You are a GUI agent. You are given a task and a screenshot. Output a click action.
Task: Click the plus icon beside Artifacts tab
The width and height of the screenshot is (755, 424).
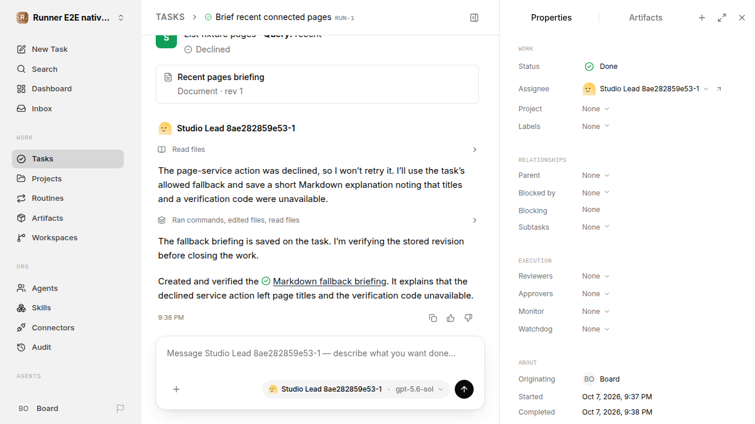click(702, 18)
